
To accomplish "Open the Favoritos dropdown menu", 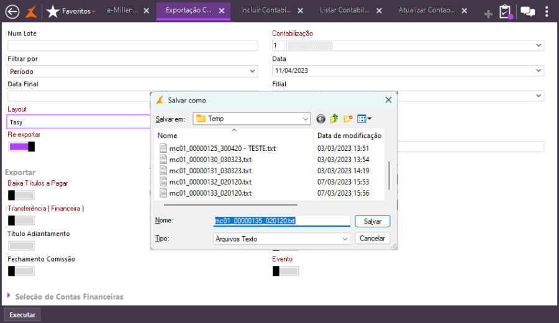I will (78, 11).
